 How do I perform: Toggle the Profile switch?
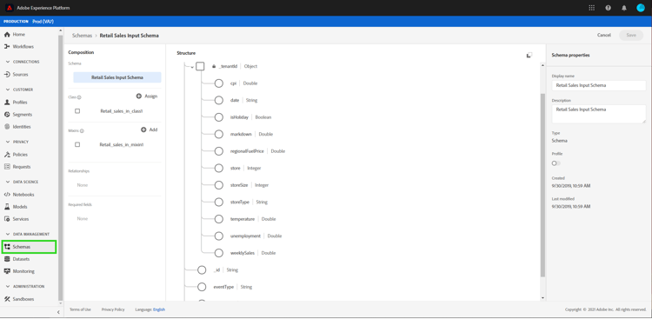coord(556,163)
